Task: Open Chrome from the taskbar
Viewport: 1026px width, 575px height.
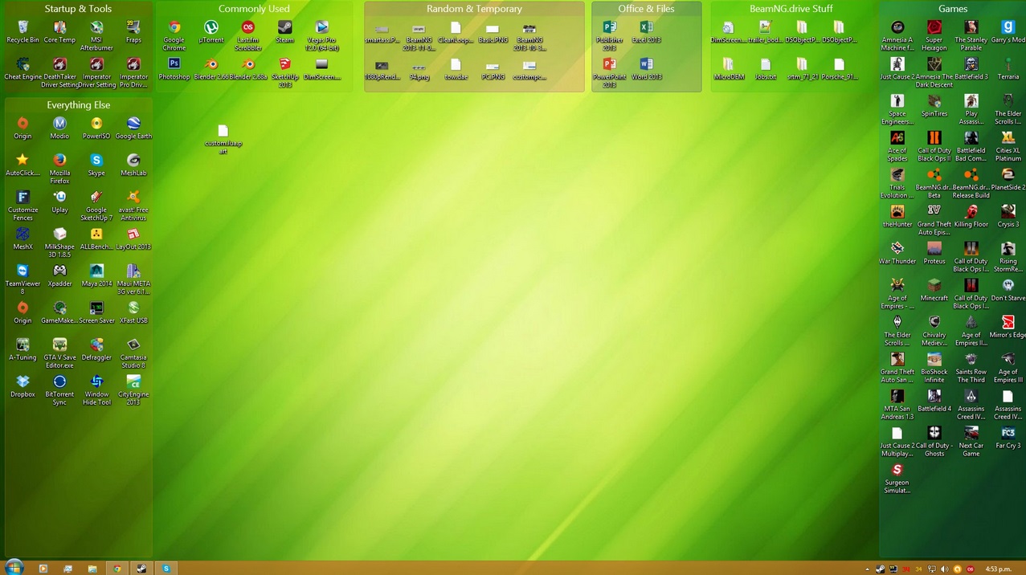Action: coord(117,569)
